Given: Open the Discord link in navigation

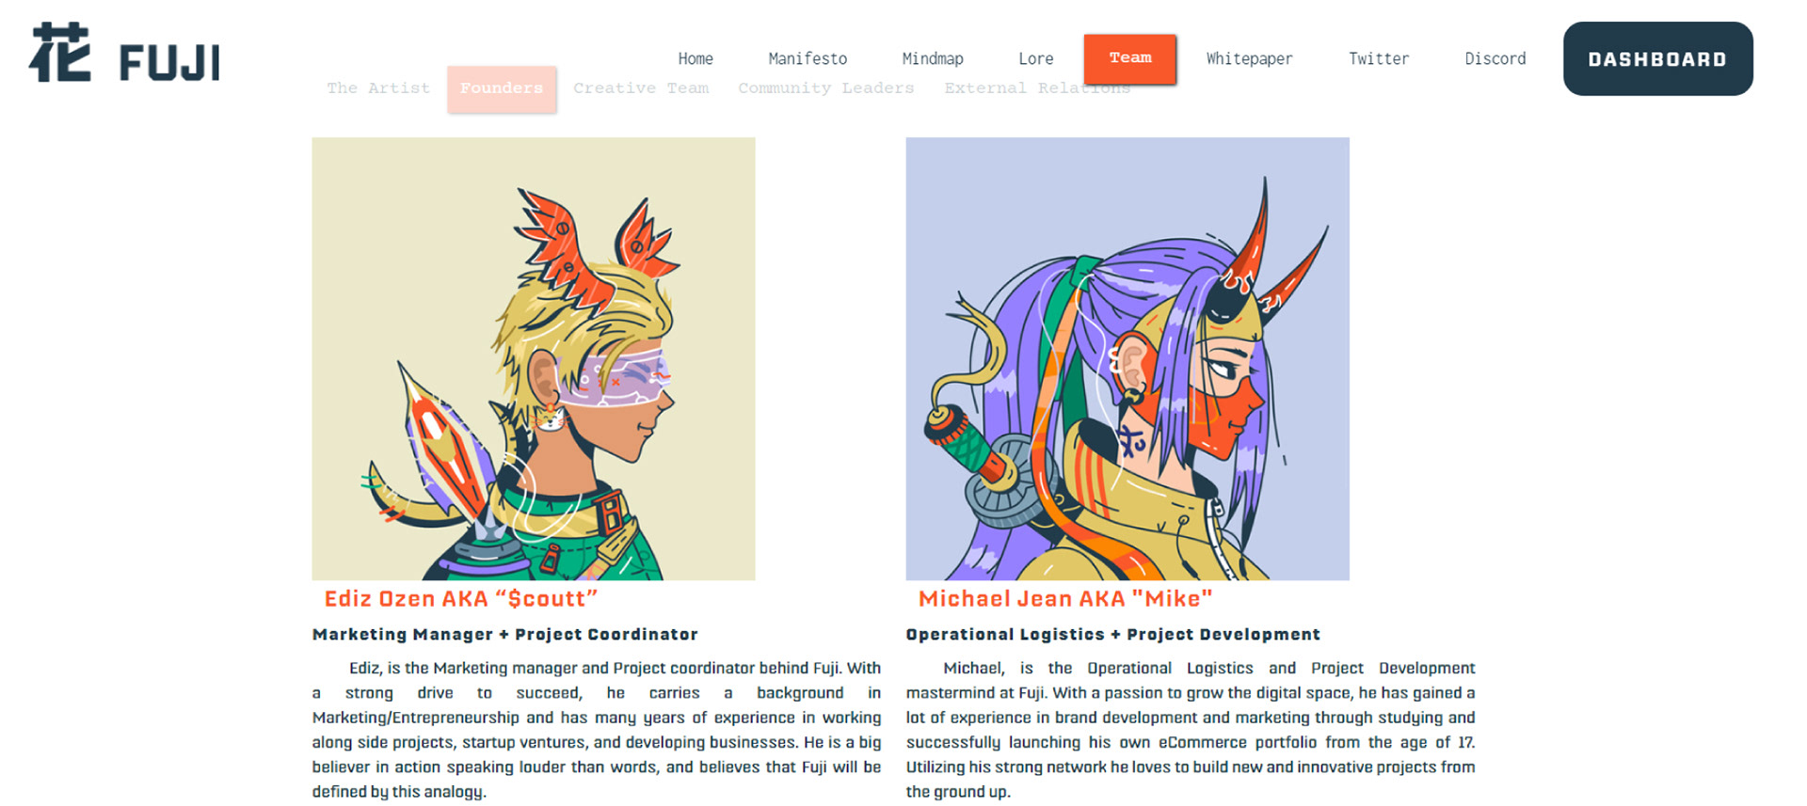Looking at the screenshot, I should 1495,58.
